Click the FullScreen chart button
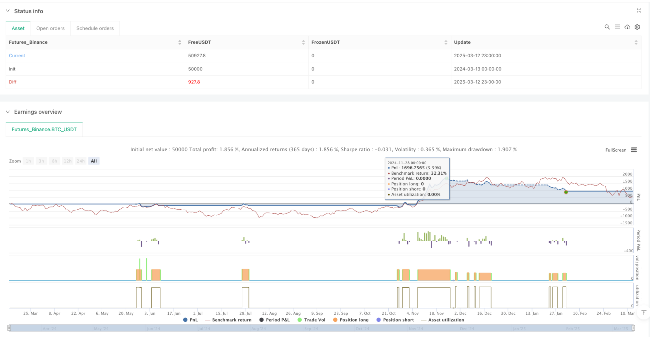This screenshot has height=337, width=650. [x=616, y=150]
